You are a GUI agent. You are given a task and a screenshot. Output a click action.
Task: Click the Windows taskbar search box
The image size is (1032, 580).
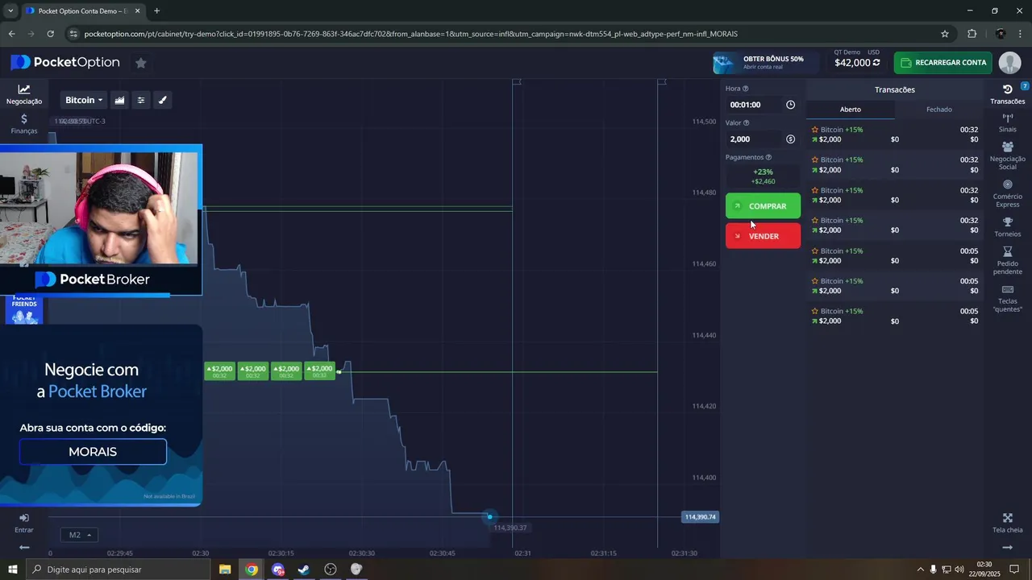pos(119,570)
